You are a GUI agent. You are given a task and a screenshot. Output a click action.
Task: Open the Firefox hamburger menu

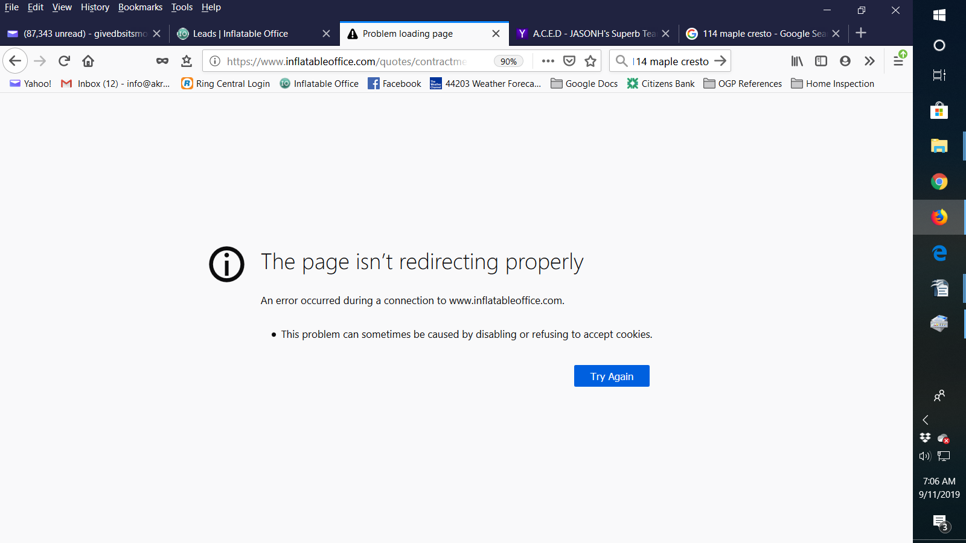[x=898, y=61]
